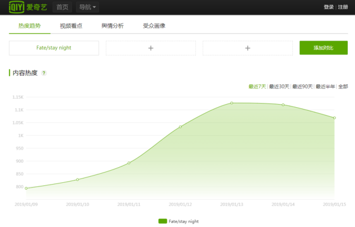The width and height of the screenshot is (355, 227).
Task: Click the 登录 login link
Action: (x=328, y=7)
